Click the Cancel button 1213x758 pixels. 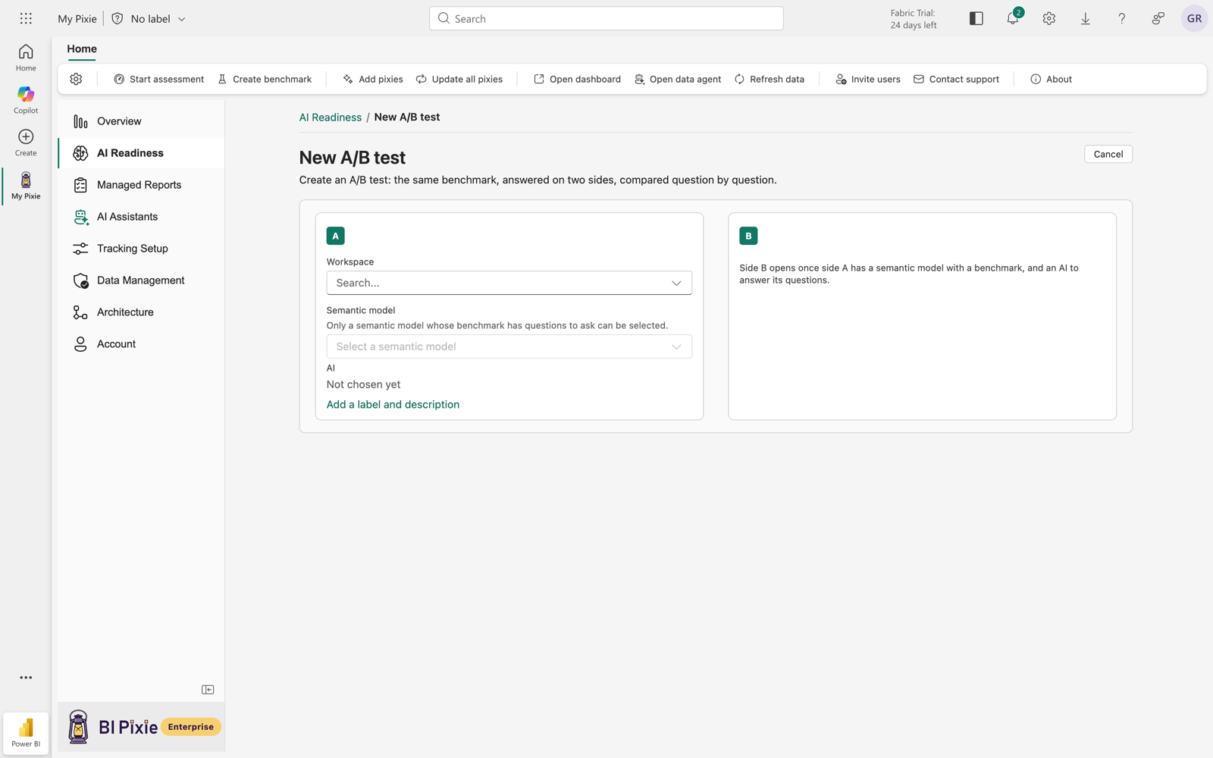[1108, 154]
